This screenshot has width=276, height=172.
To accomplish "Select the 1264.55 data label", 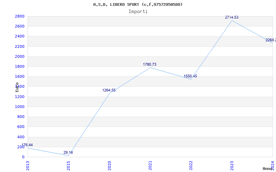I will pyautogui.click(x=109, y=90).
